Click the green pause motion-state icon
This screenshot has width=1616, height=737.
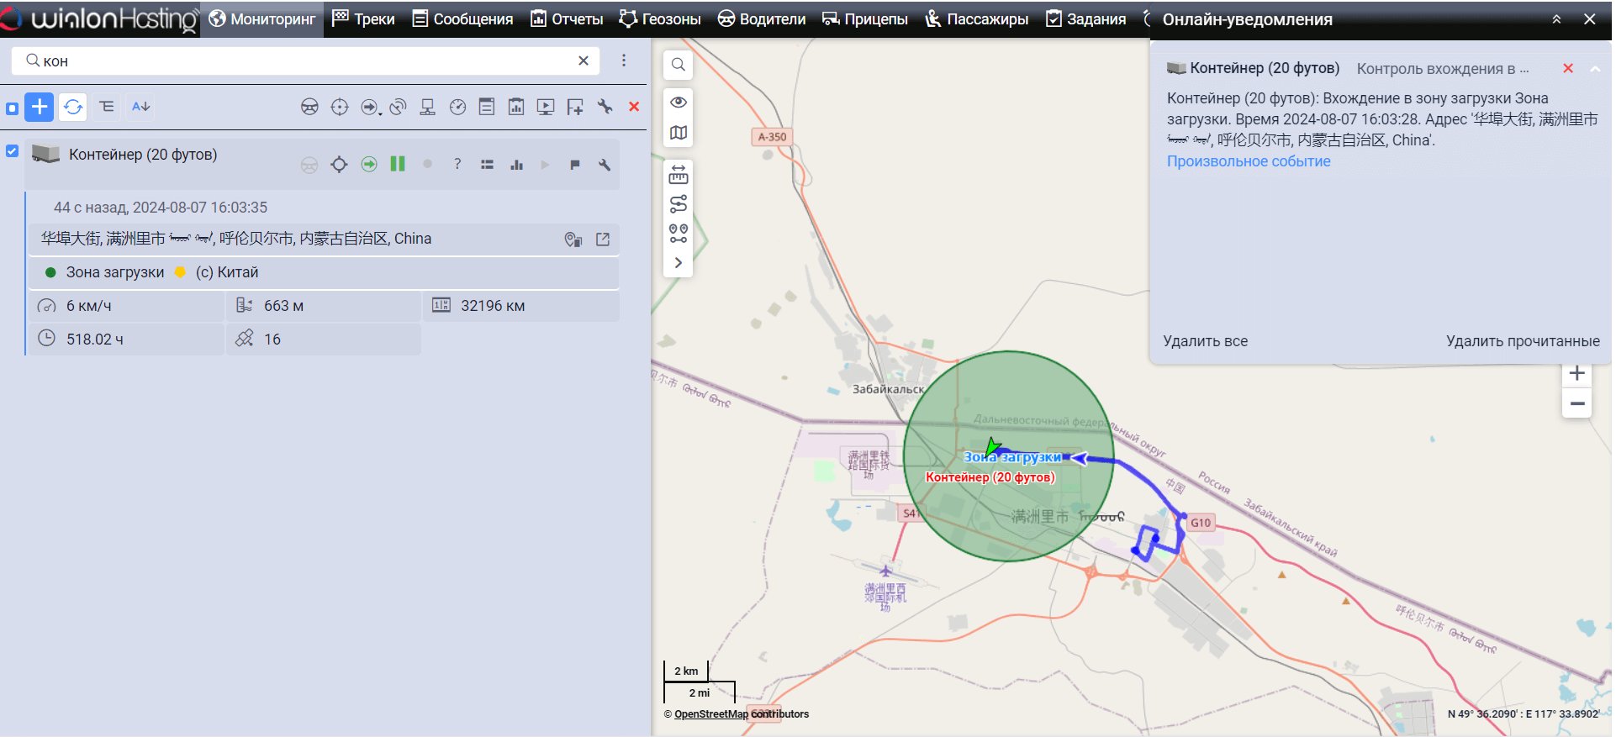pyautogui.click(x=398, y=164)
